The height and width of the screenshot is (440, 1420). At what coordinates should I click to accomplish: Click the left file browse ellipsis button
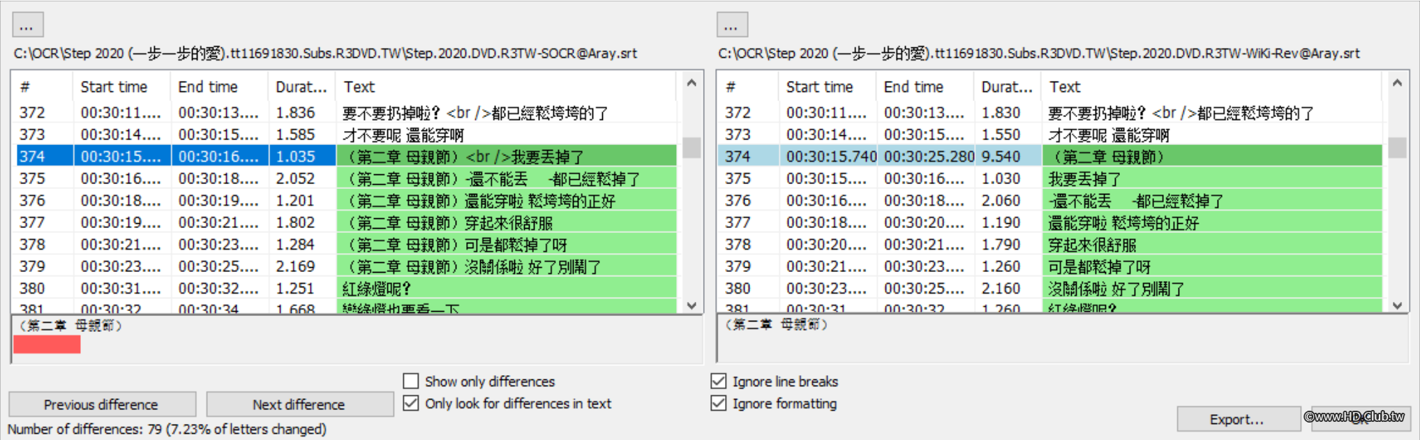pos(28,25)
